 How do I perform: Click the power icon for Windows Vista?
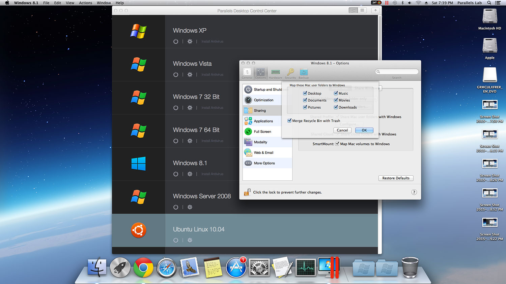pyautogui.click(x=176, y=75)
